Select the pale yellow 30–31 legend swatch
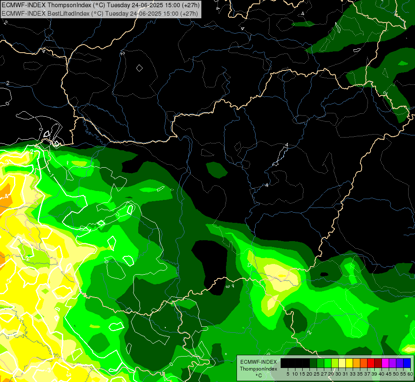The width and height of the screenshot is (415, 382). coord(342,363)
